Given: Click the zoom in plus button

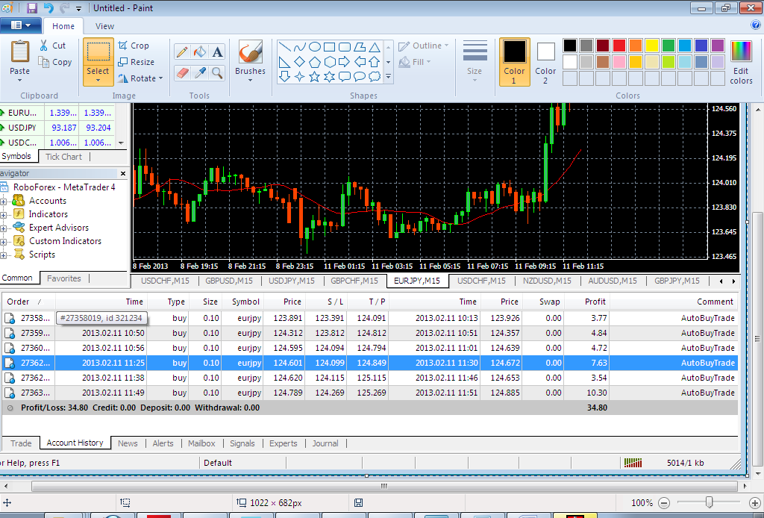Looking at the screenshot, I should point(755,502).
